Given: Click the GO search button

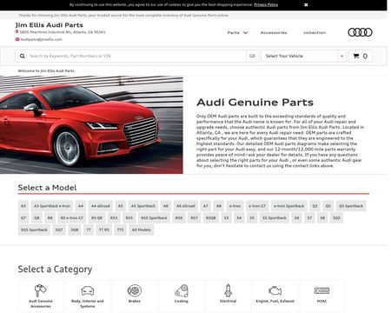Looking at the screenshot, I should click(252, 56).
